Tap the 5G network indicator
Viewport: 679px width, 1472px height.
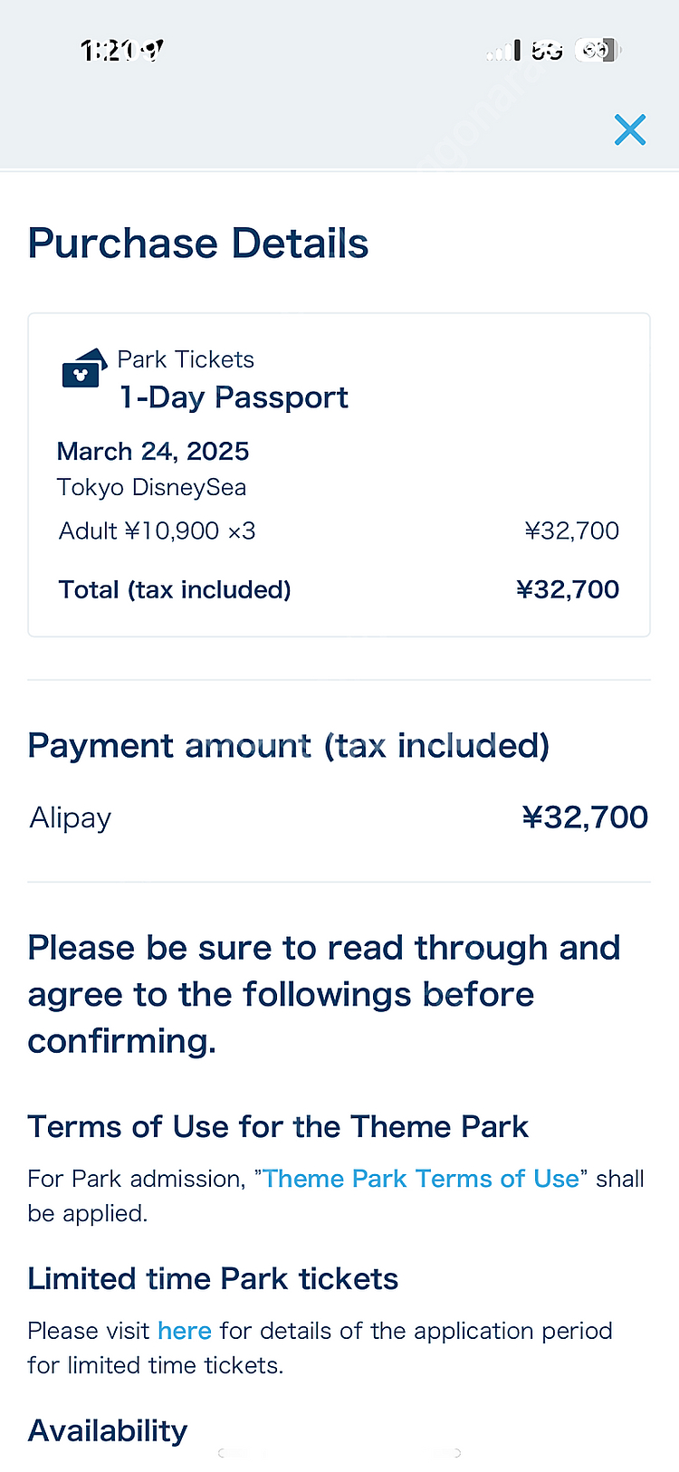click(547, 51)
